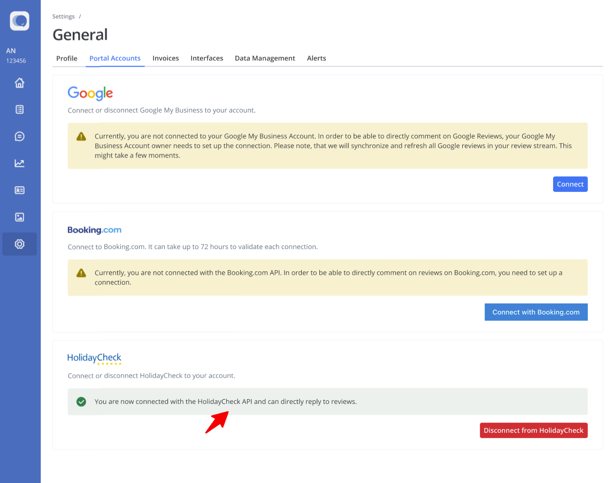Viewport: 612px width, 483px height.
Task: Switch to the Alerts tab
Action: (x=317, y=58)
